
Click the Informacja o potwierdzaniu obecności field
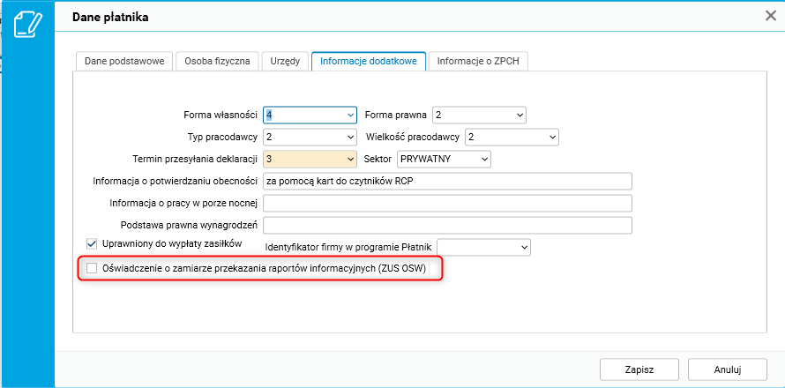tap(447, 181)
